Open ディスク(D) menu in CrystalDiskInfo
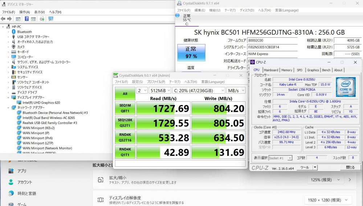 click(x=247, y=10)
